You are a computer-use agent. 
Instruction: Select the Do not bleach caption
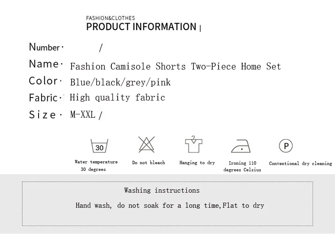(149, 163)
